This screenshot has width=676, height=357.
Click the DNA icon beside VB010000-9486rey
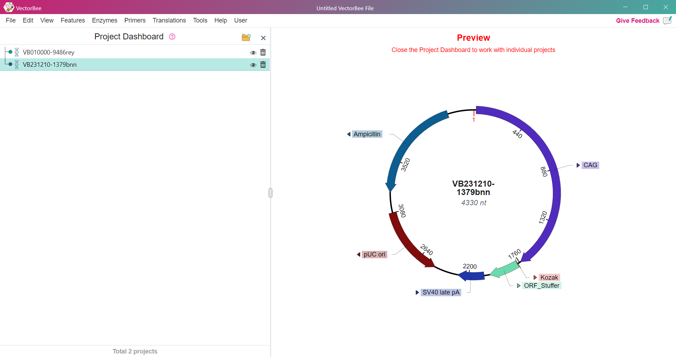coord(17,52)
